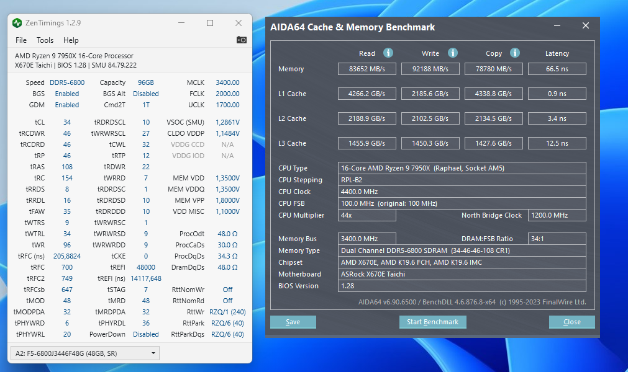Click the L2 Cache write value 2102.5 GB/s
The image size is (628, 372).
pyautogui.click(x=430, y=118)
